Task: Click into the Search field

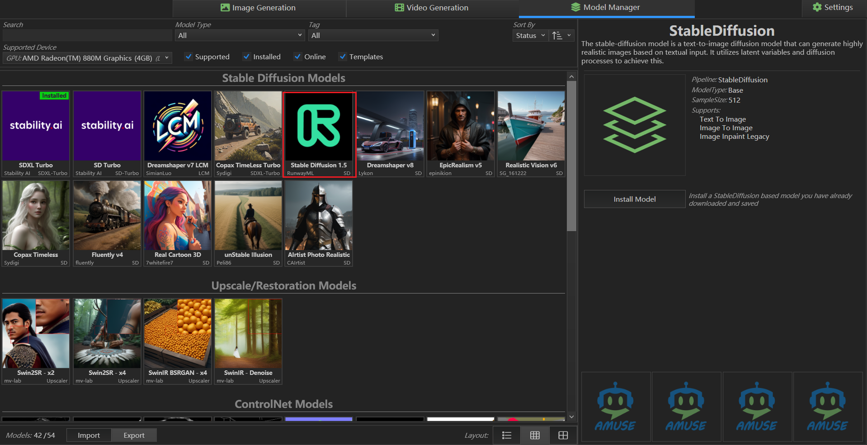Action: pyautogui.click(x=87, y=35)
